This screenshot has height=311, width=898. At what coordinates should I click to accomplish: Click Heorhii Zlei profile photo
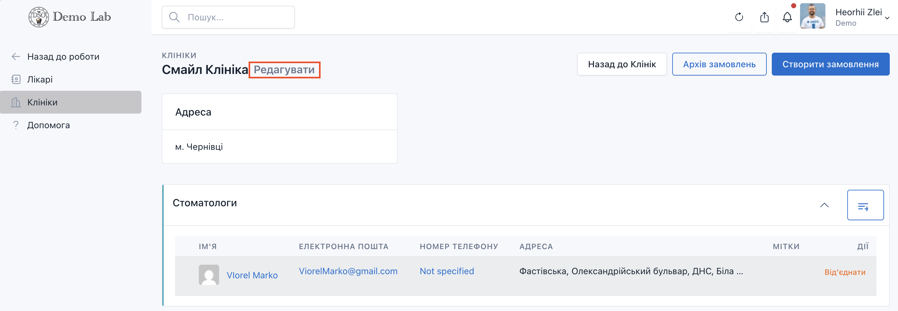coord(812,17)
